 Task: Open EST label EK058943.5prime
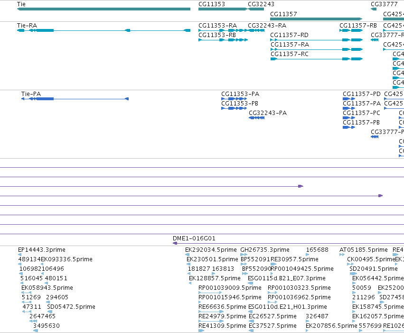(47, 288)
